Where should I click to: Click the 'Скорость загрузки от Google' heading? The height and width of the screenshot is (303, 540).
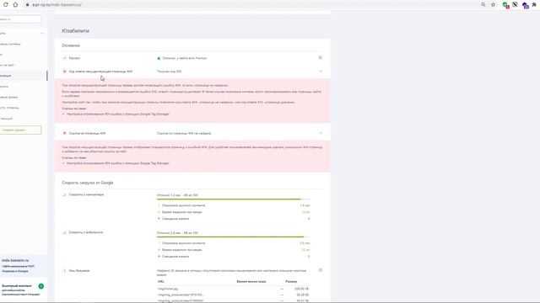[x=88, y=183]
